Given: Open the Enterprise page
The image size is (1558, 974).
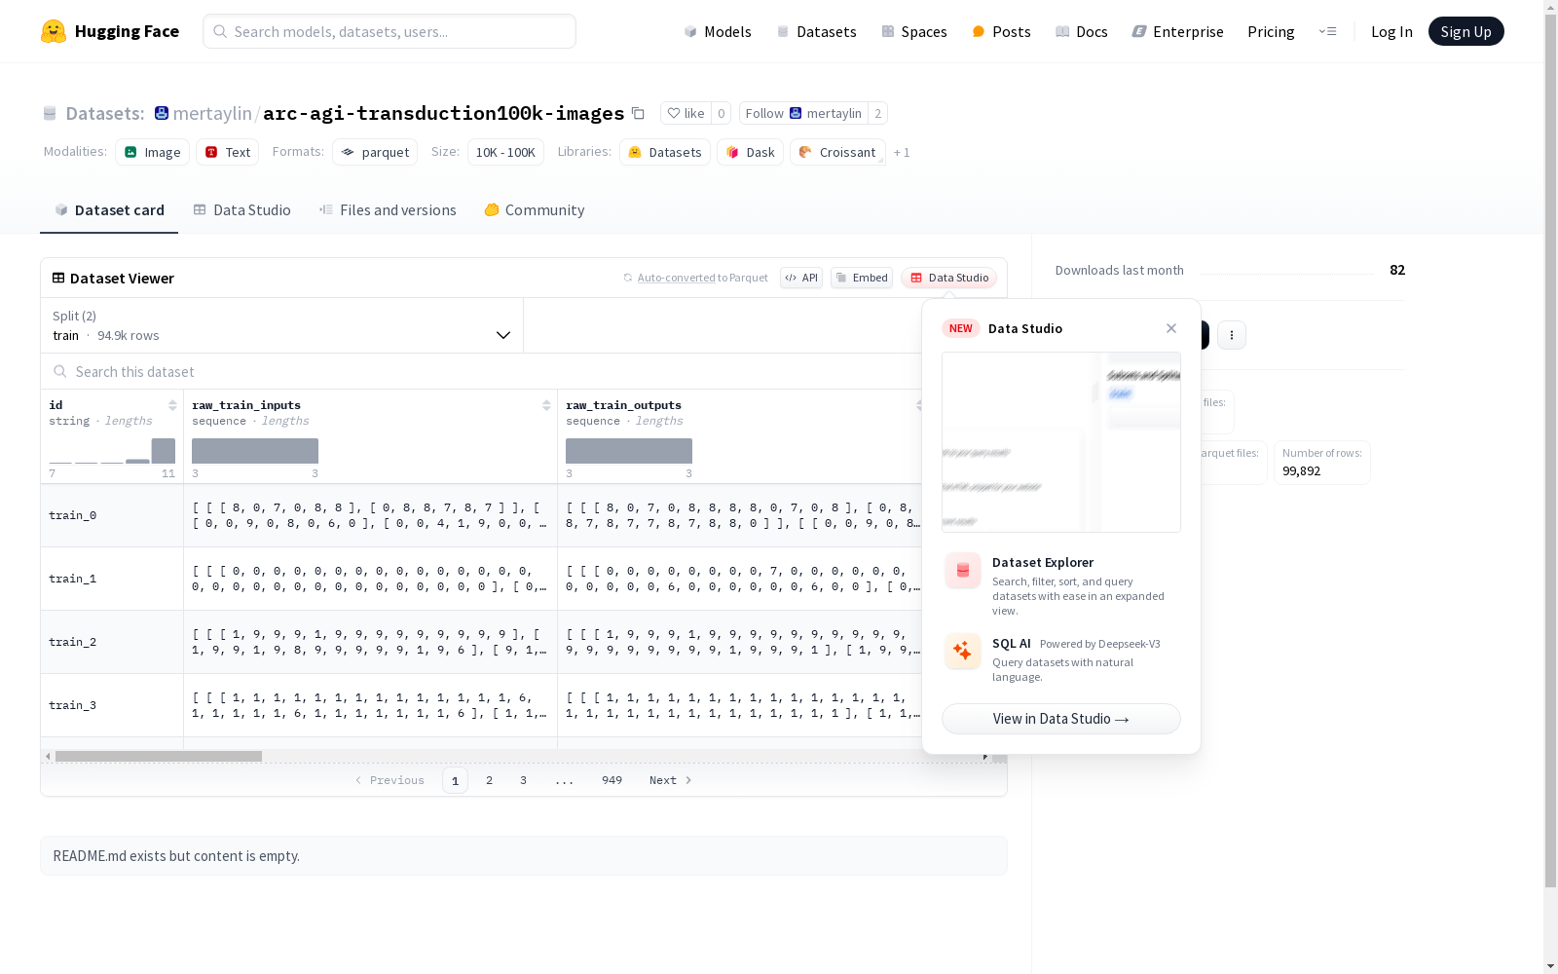Looking at the screenshot, I should 1177,31.
